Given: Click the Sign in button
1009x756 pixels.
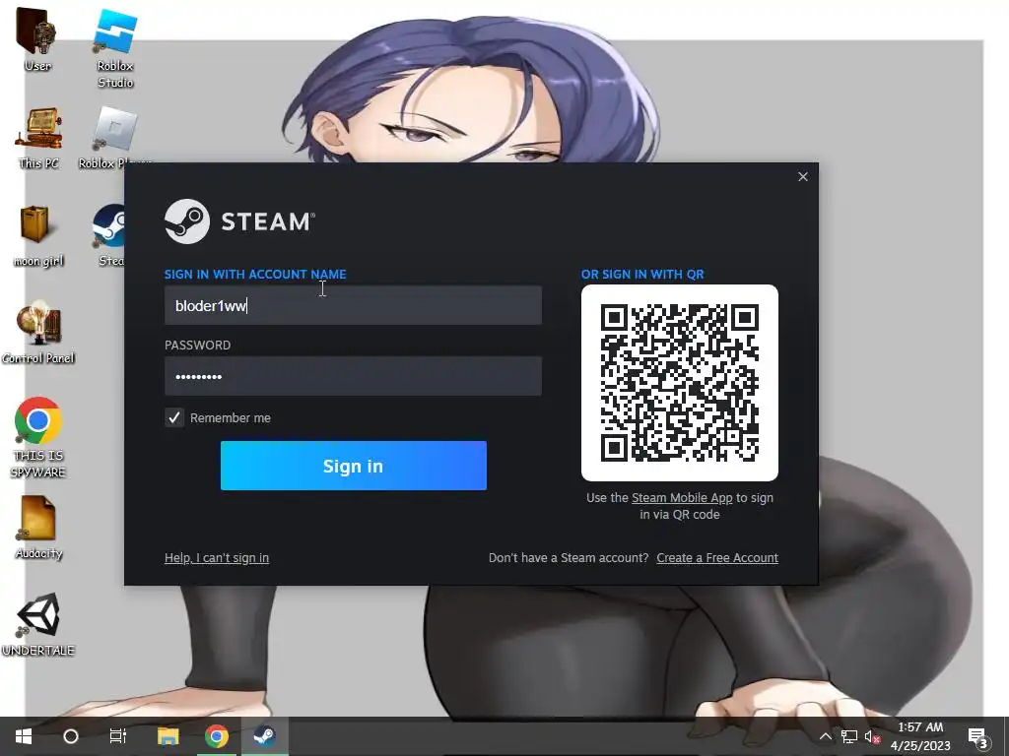Looking at the screenshot, I should pos(354,466).
